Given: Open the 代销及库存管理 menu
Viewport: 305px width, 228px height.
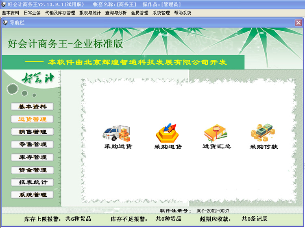Looking at the screenshot, I should pyautogui.click(x=60, y=13).
